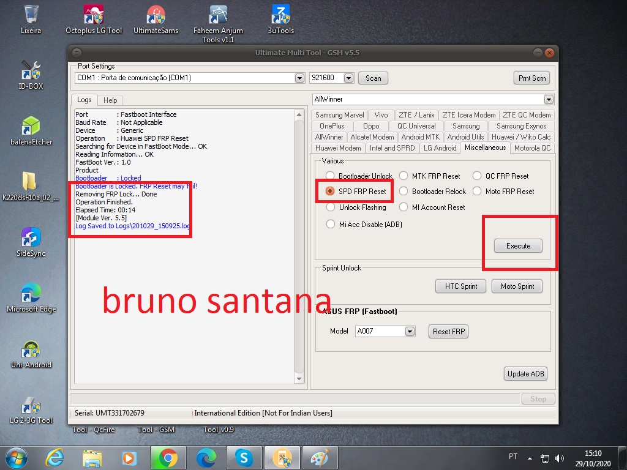
Task: Switch to the Motorola QC tab
Action: coord(532,148)
